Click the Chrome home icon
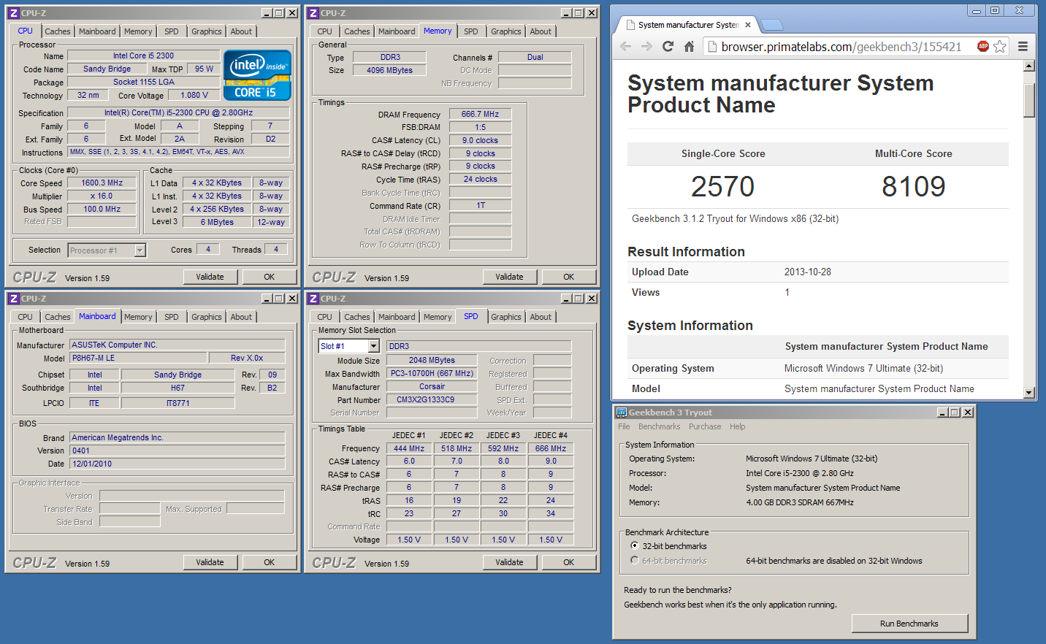This screenshot has width=1046, height=644. pyautogui.click(x=689, y=46)
